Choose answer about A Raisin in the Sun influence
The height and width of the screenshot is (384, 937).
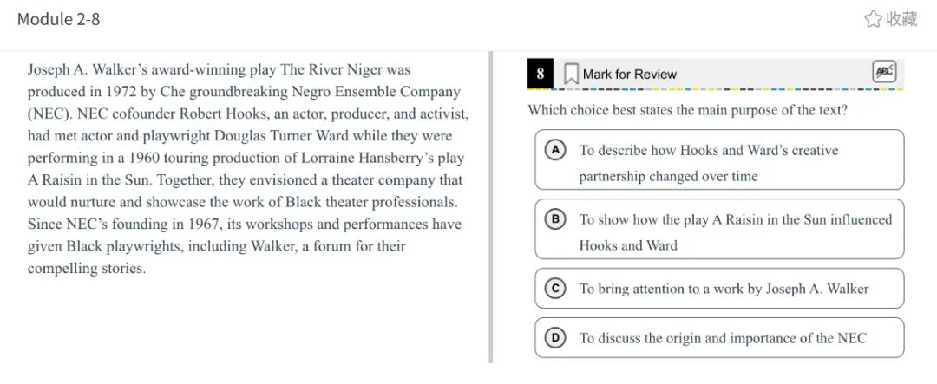pyautogui.click(x=719, y=229)
